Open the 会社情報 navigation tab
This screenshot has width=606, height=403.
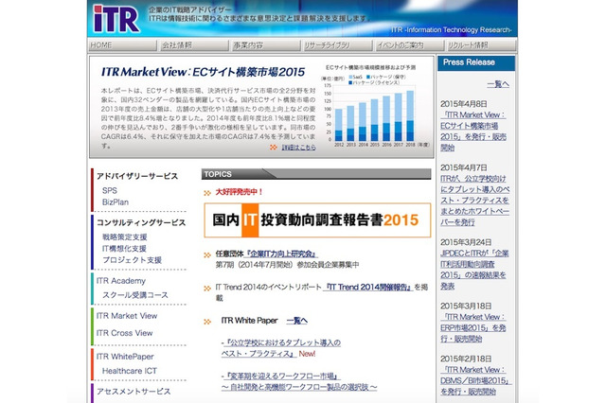click(x=193, y=45)
